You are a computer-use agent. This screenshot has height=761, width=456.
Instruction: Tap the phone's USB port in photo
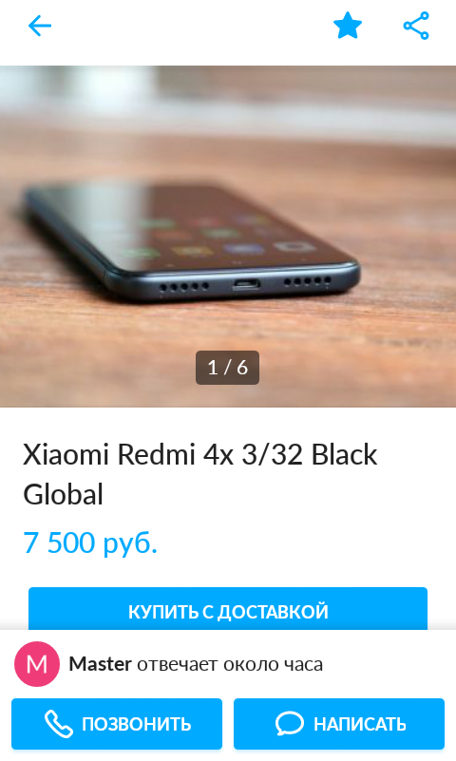click(246, 284)
